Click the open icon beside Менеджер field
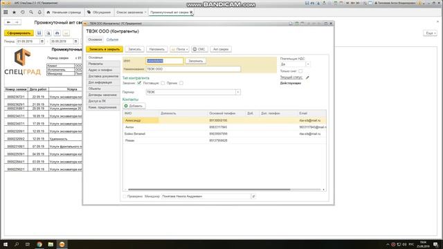This screenshot has height=249, width=443. coord(253,196)
